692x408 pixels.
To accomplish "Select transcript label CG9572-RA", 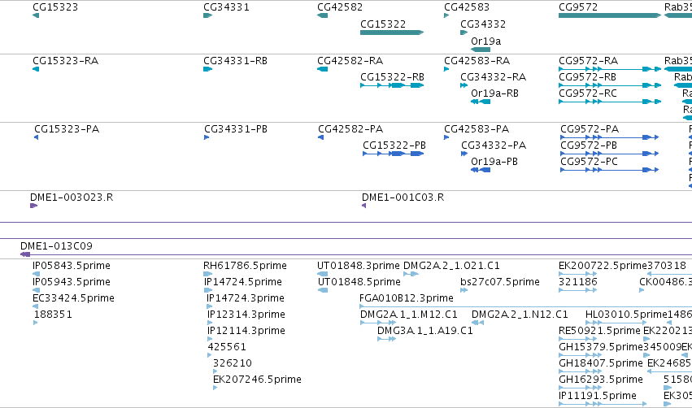I will click(x=588, y=60).
